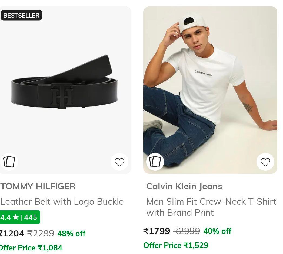Tap the 48% off discount label

71,233
